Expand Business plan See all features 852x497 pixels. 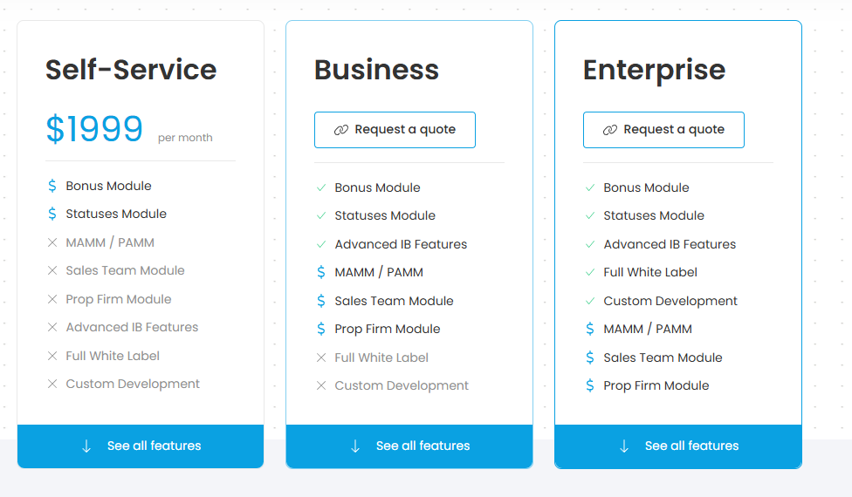click(x=409, y=446)
